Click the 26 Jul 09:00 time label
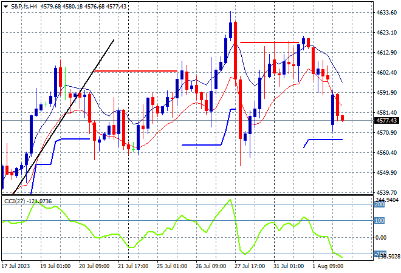The image size is (401, 273). pos(211,266)
